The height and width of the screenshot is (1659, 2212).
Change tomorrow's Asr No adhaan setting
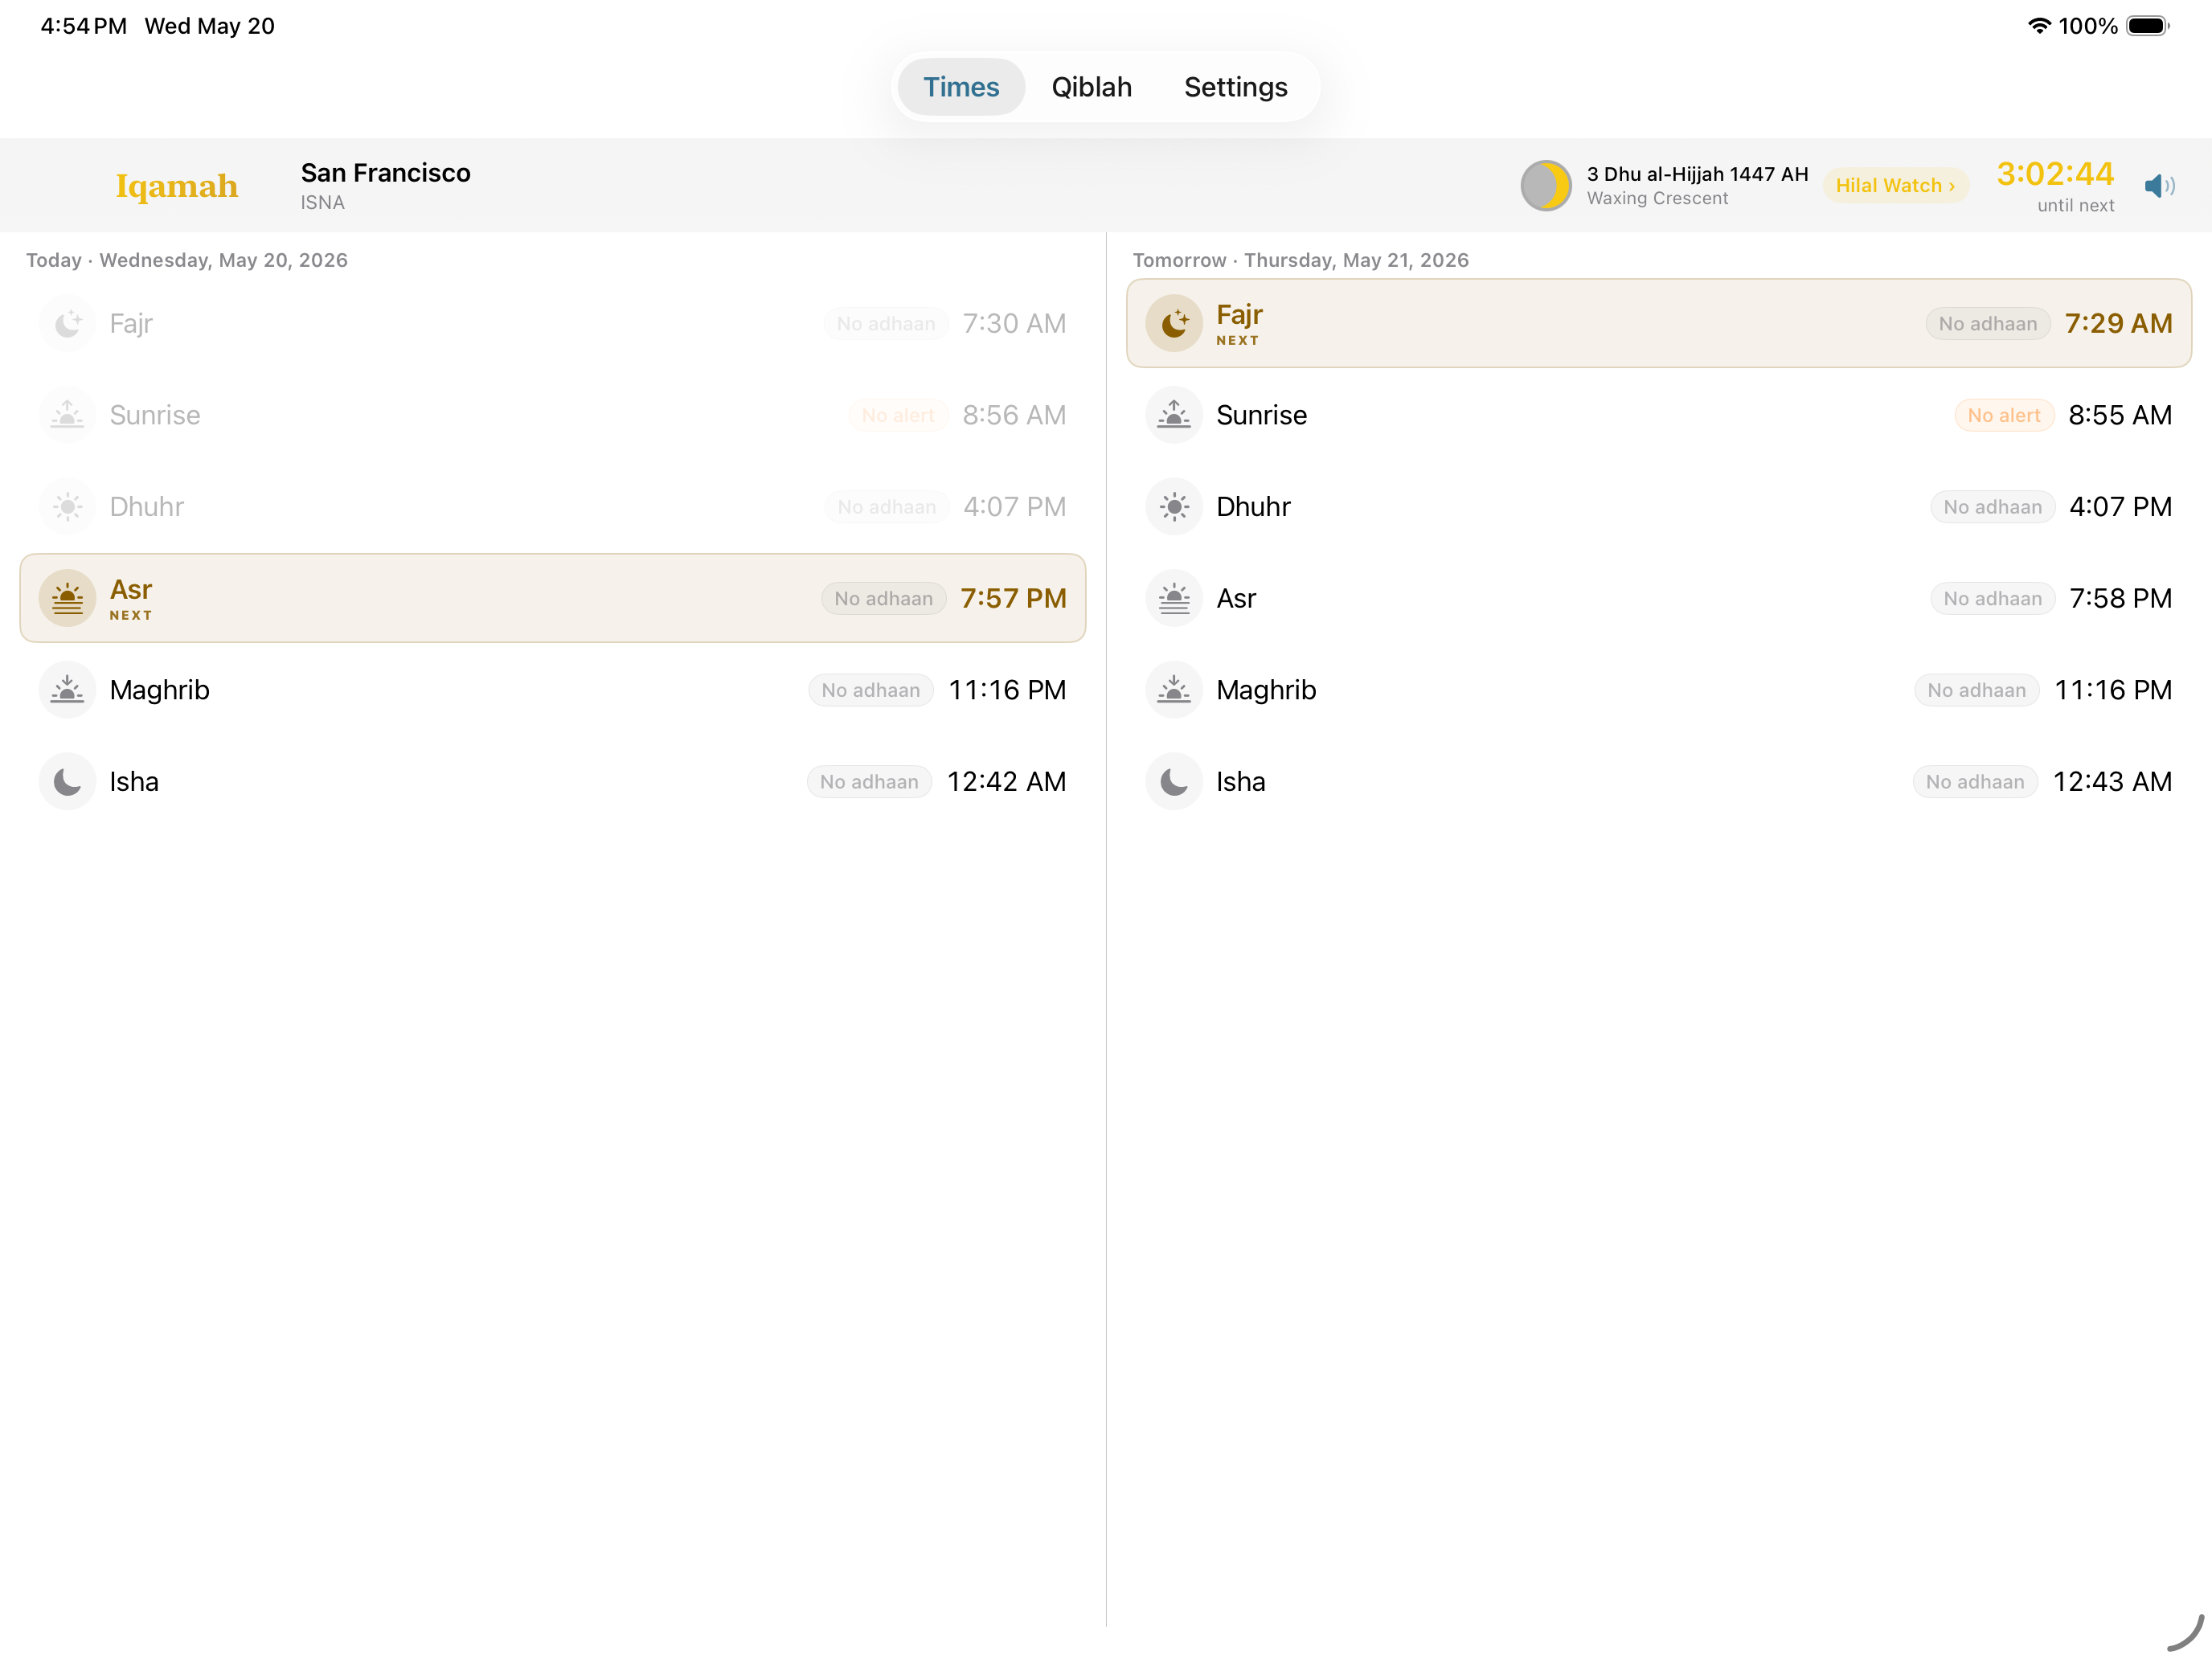[1993, 598]
